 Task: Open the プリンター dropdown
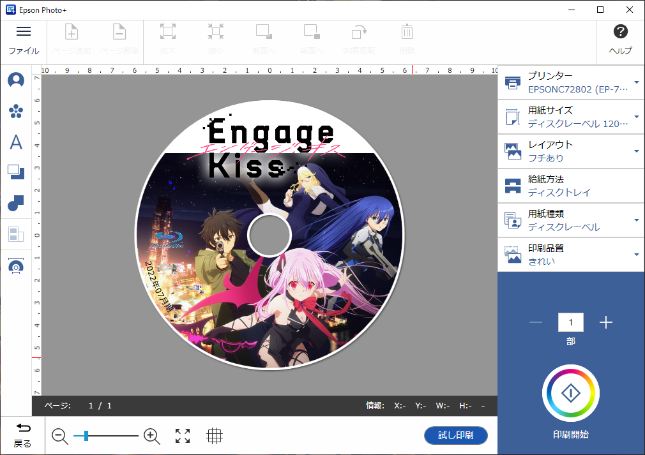tap(571, 82)
